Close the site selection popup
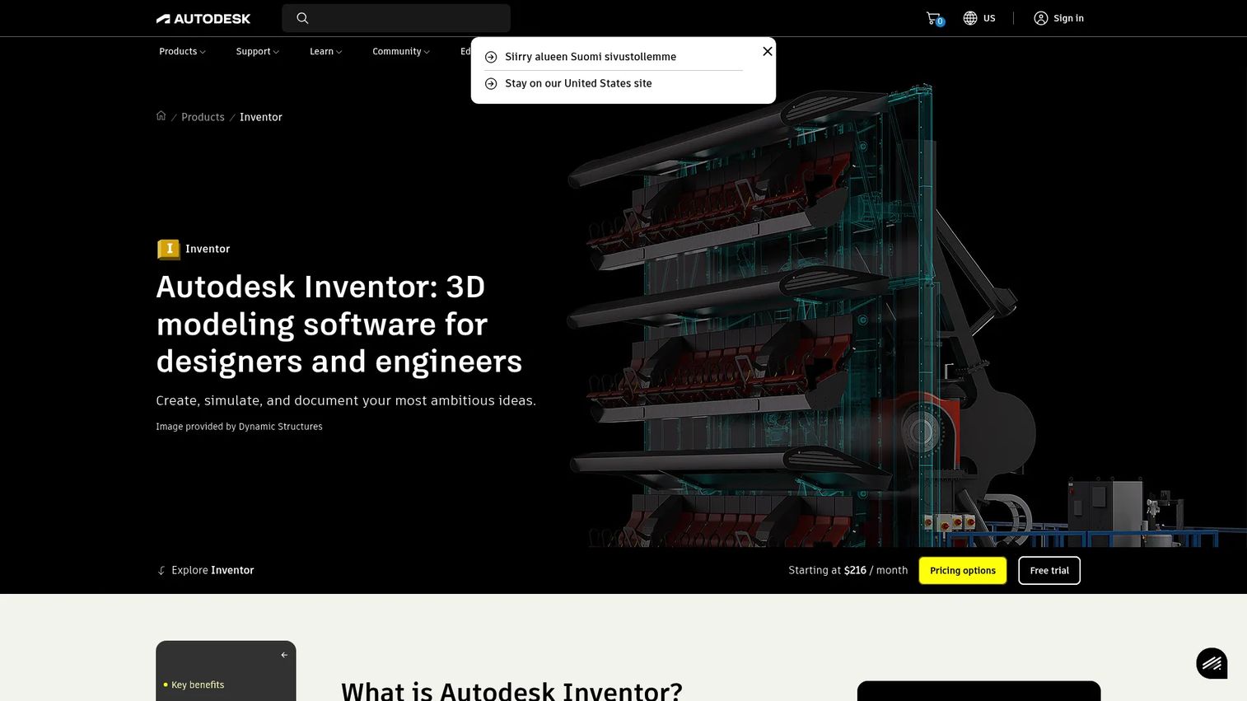 pos(768,51)
